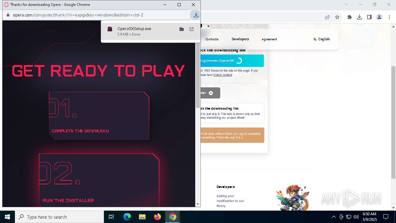Image resolution: width=396 pixels, height=223 pixels.
Task: Expand the tab search chevron in Chrome
Action: click(x=346, y=4)
